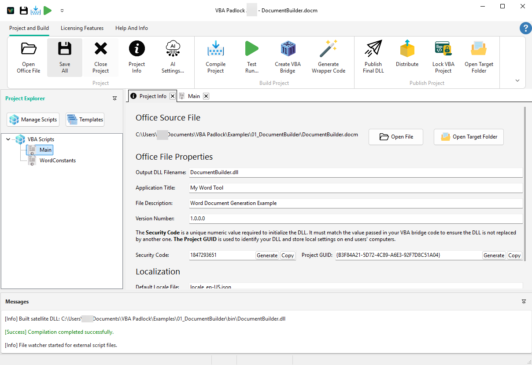This screenshot has width=532, height=365.
Task: Generate a new Security Code
Action: coord(267,255)
